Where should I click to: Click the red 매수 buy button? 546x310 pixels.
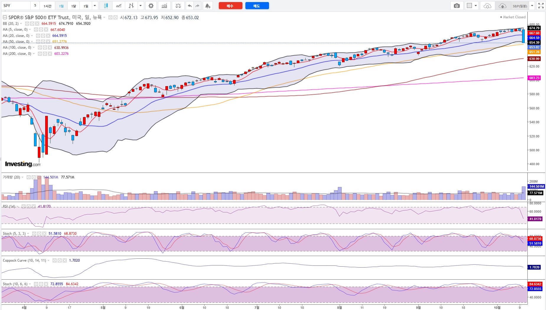pos(230,6)
